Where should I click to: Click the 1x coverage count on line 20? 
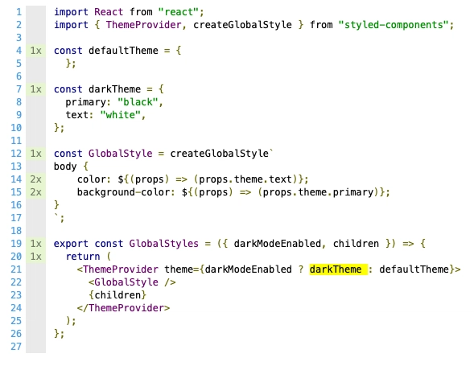pos(35,257)
